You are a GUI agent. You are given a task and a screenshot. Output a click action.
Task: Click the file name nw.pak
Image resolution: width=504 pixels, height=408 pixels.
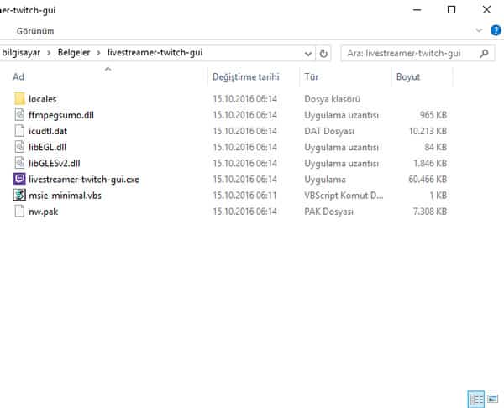tap(44, 212)
